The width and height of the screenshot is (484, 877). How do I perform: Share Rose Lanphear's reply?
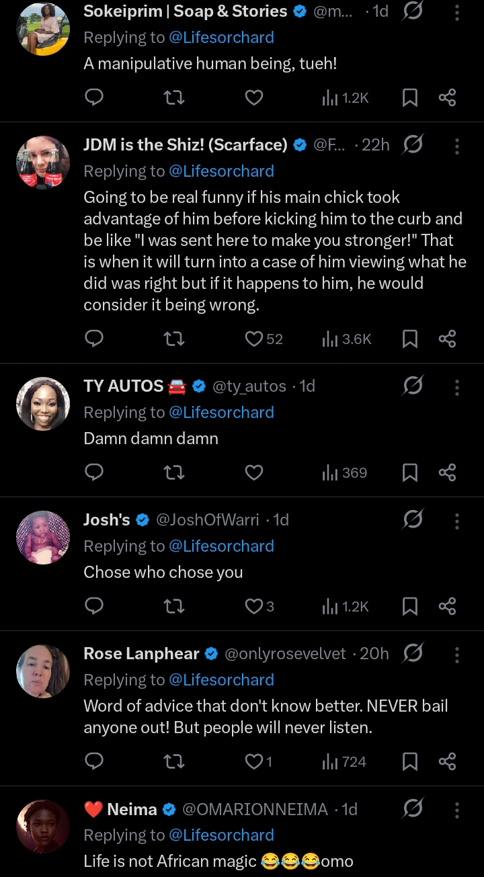coord(447,761)
